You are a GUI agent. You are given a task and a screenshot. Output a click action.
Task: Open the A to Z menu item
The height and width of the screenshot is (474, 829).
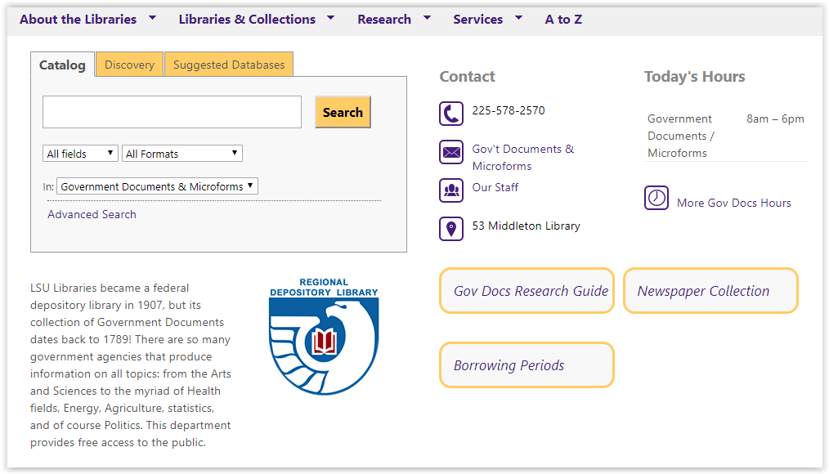pyautogui.click(x=563, y=20)
